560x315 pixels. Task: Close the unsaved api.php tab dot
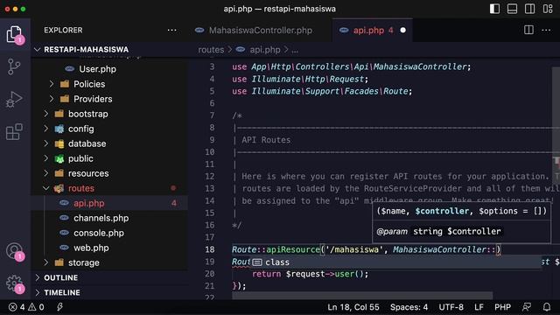coord(402,31)
